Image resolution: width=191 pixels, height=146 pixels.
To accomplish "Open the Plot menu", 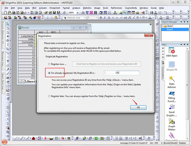I will pyautogui.click(x=34, y=8).
